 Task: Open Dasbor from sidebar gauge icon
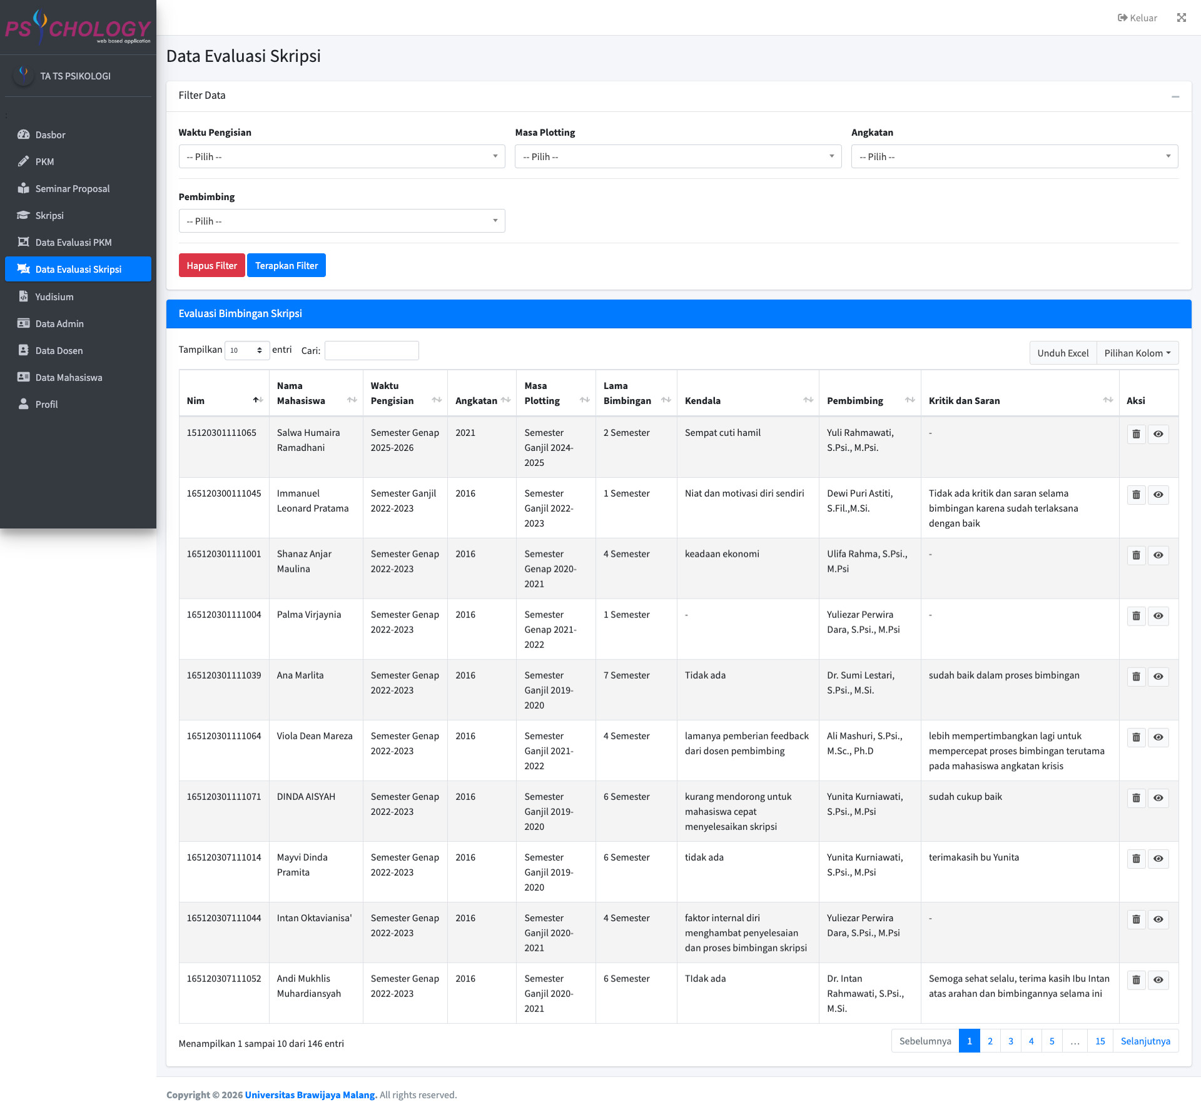[x=24, y=134]
